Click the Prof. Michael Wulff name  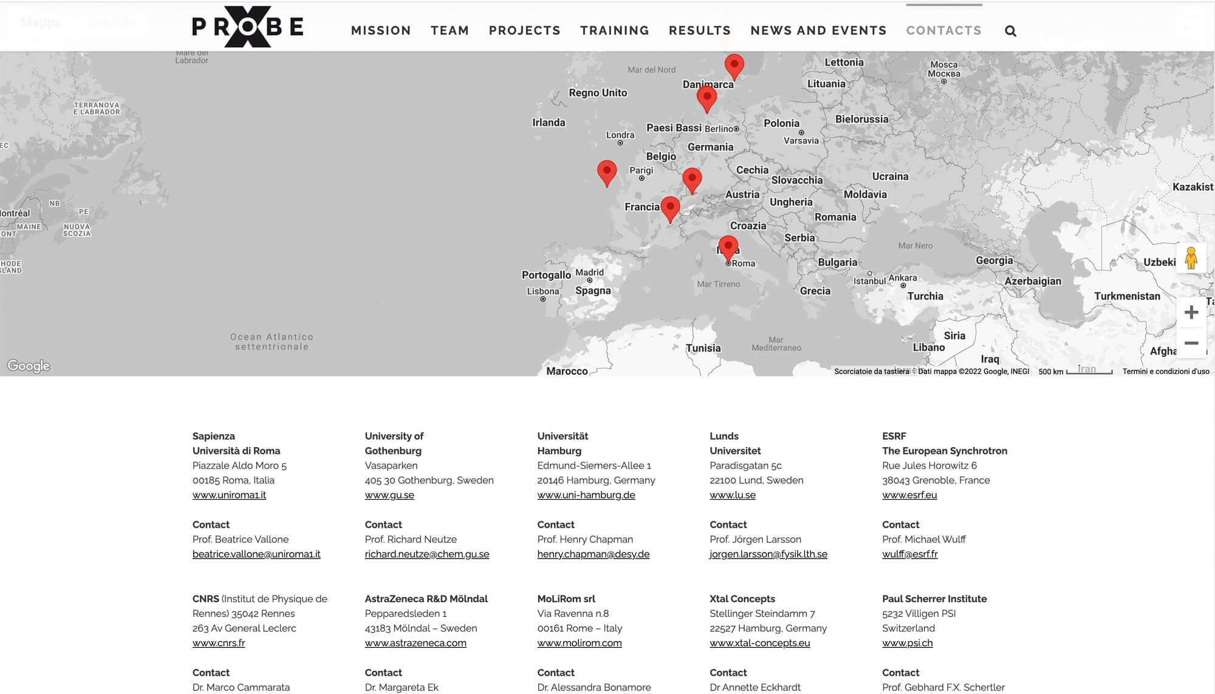click(x=924, y=539)
